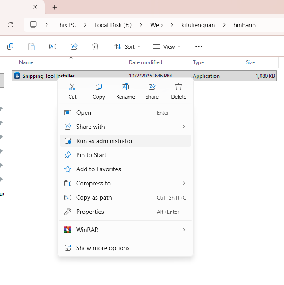The image size is (284, 285).
Task: Close the current tab
Action: point(35,7)
